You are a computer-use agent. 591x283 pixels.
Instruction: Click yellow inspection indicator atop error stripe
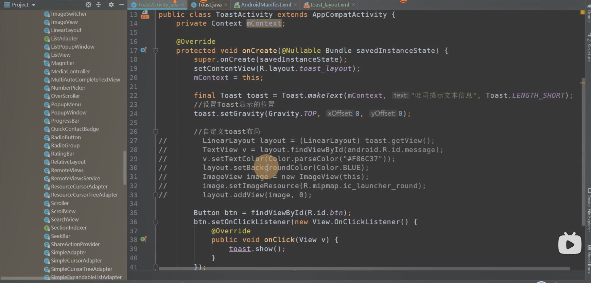[583, 12]
